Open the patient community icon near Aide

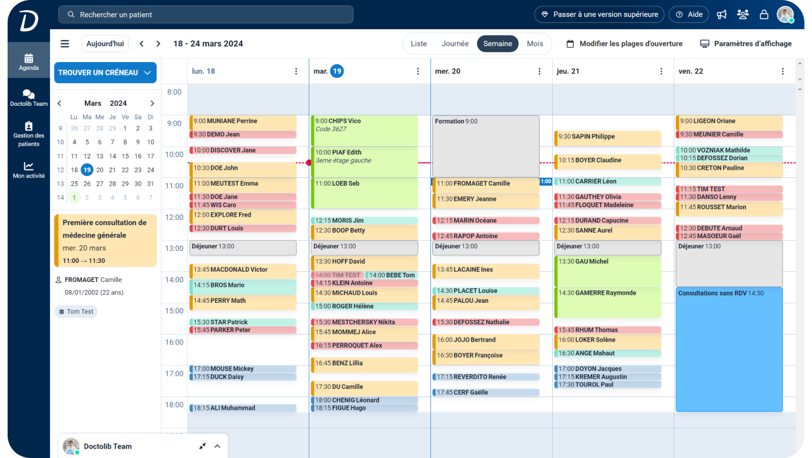pos(742,14)
